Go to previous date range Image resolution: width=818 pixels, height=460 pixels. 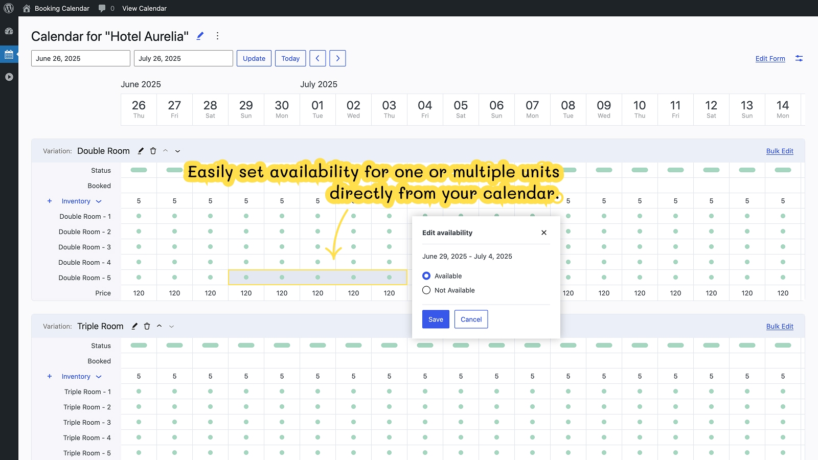coord(317,58)
